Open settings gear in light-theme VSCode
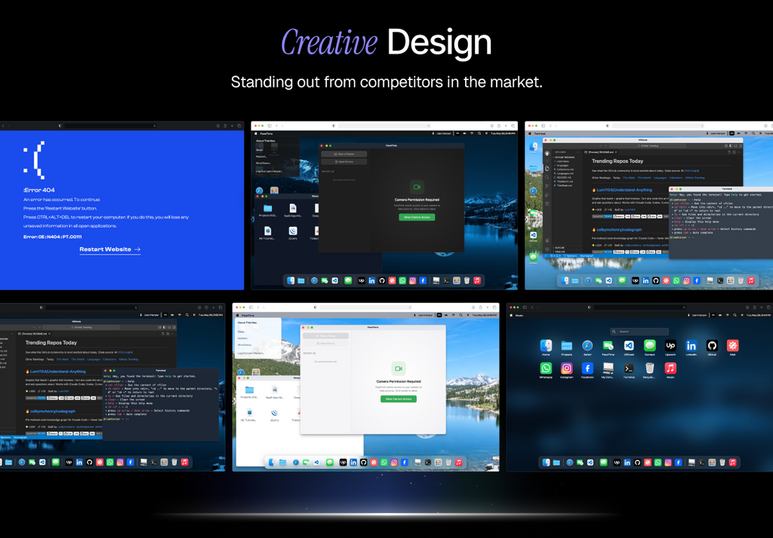This screenshot has width=773, height=538. click(547, 249)
